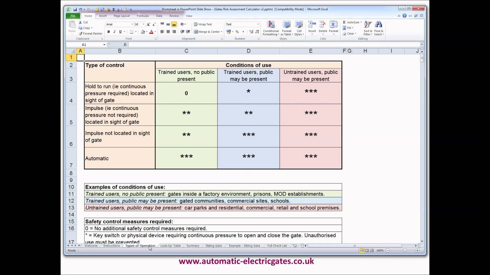Expand Merge & Center options arrow
This screenshot has height=275, width=490.
(x=222, y=32)
